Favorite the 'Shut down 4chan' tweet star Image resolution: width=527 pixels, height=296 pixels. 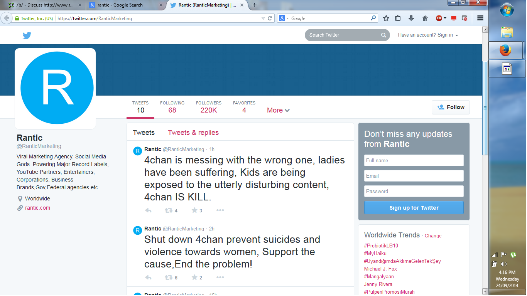coord(194,277)
